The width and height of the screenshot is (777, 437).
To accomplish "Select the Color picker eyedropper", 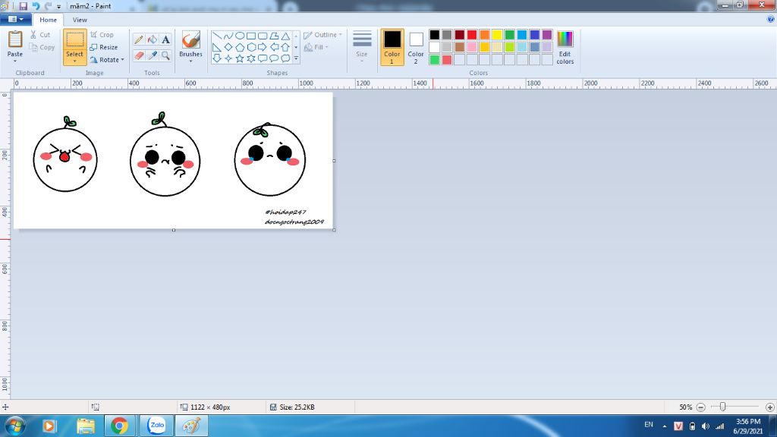I will (x=152, y=55).
